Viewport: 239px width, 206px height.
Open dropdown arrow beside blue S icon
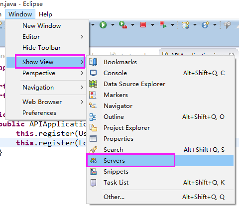pyautogui.click(x=215, y=25)
